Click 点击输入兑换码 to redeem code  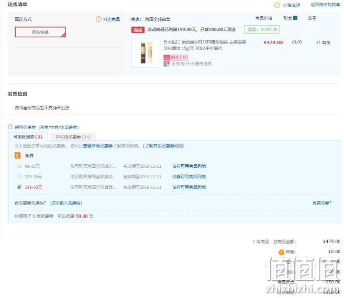pos(66,203)
